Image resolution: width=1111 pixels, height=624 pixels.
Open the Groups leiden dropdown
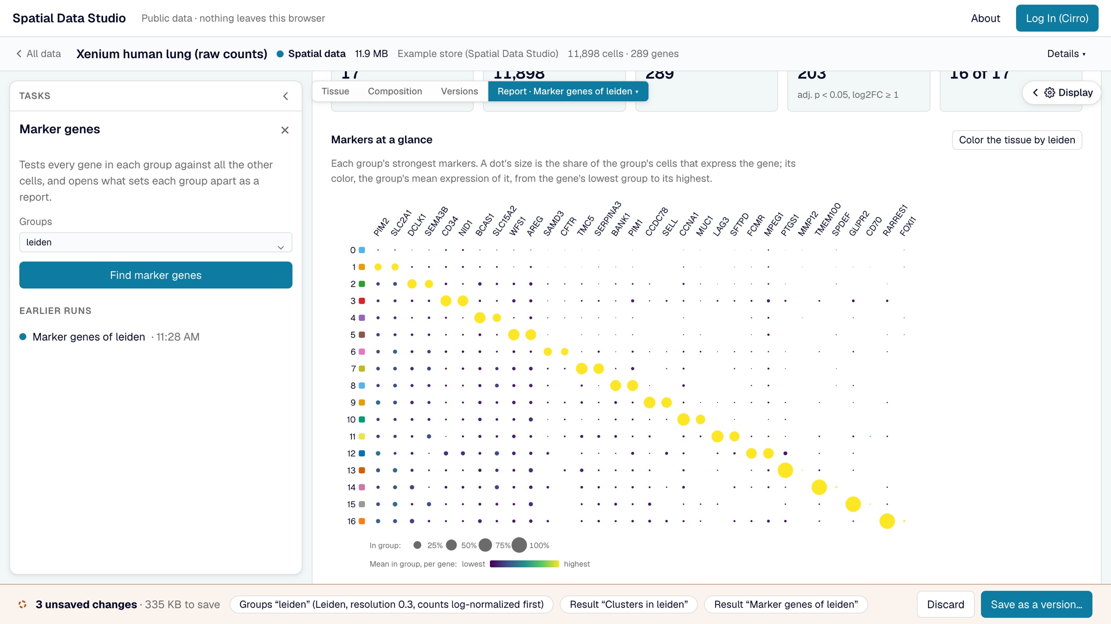156,242
